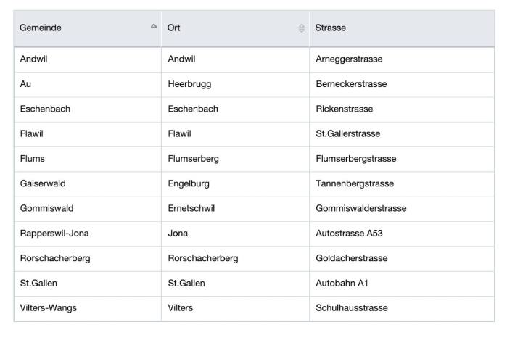Sort table by Gemeinde column header
The image size is (515, 343).
(88, 28)
